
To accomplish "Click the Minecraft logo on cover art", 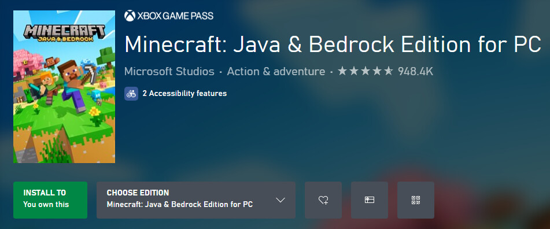I will [64, 34].
